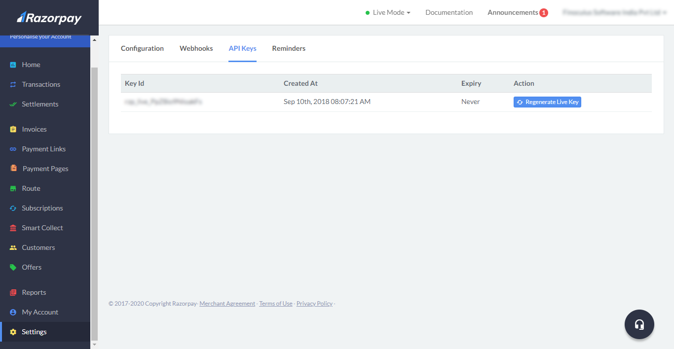
Task: Go to My Account in the sidebar
Action: [x=40, y=312]
